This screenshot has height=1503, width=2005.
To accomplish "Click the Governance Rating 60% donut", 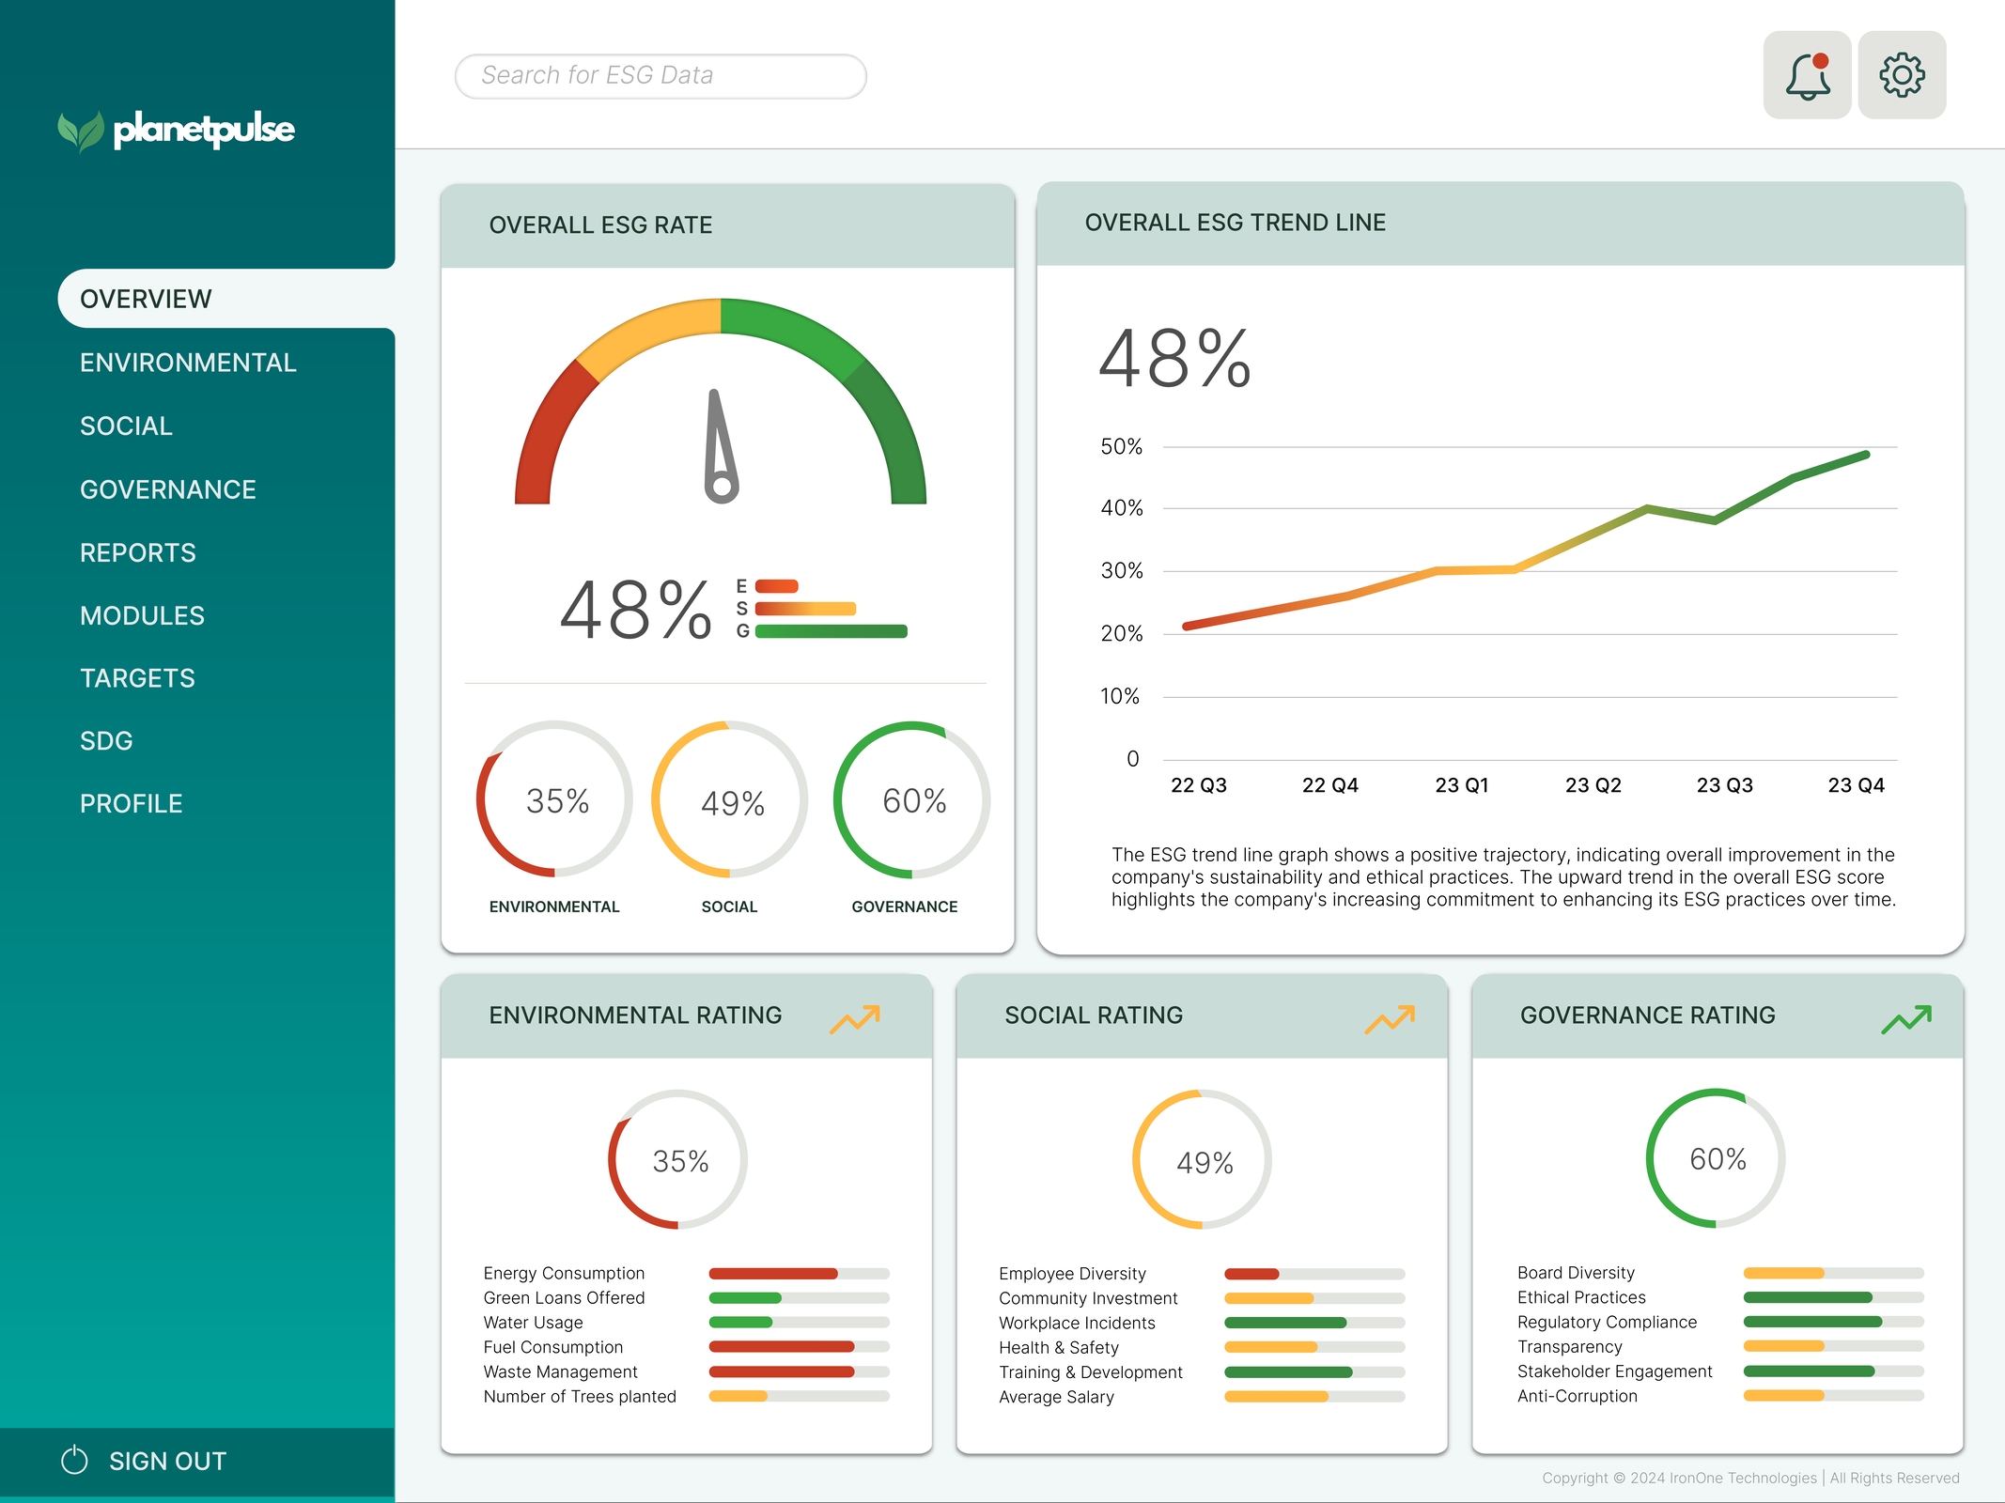I will [x=1716, y=1158].
